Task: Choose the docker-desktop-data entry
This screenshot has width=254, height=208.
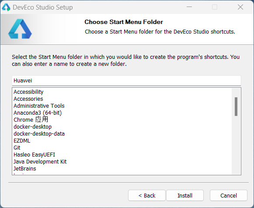Action: point(39,134)
